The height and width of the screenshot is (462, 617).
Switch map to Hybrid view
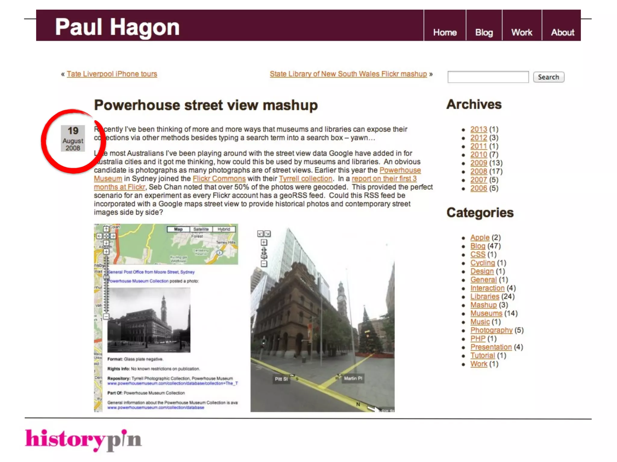224,229
